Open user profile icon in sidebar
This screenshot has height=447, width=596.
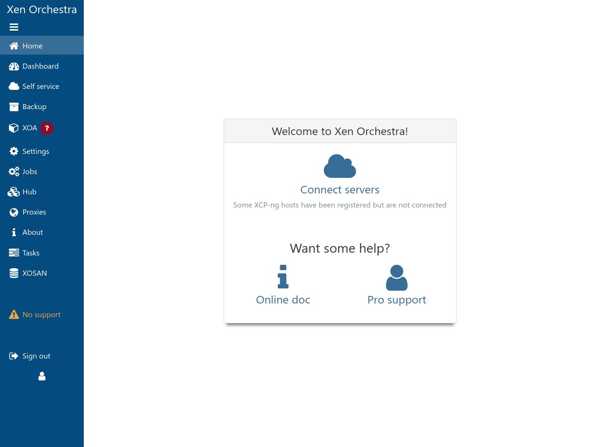click(x=42, y=376)
